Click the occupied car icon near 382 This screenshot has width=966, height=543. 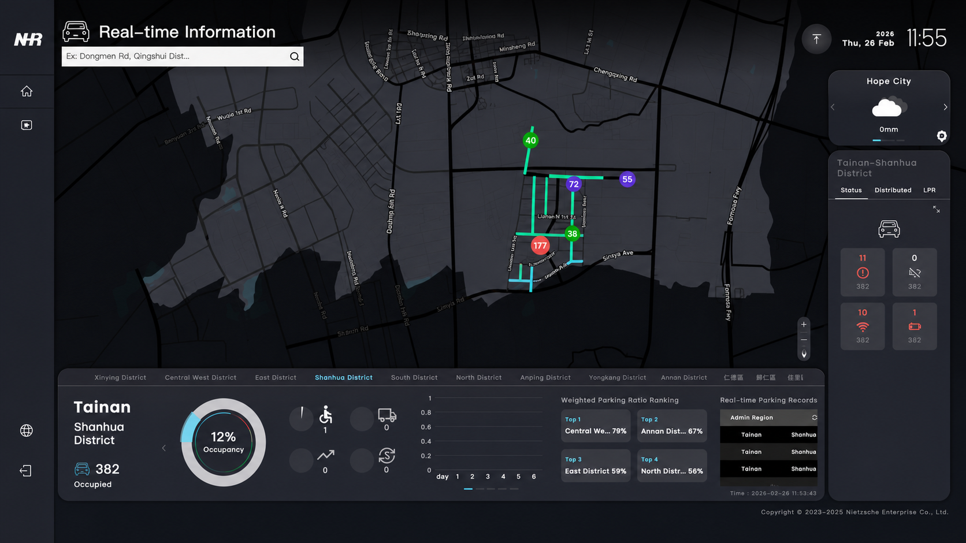pos(82,468)
